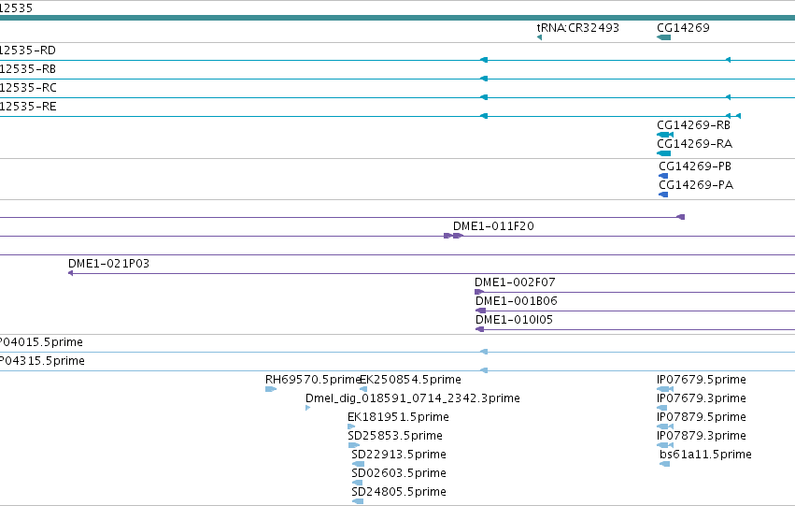
Task: Click the SD24805.5prime EST glyph
Action: 358,501
